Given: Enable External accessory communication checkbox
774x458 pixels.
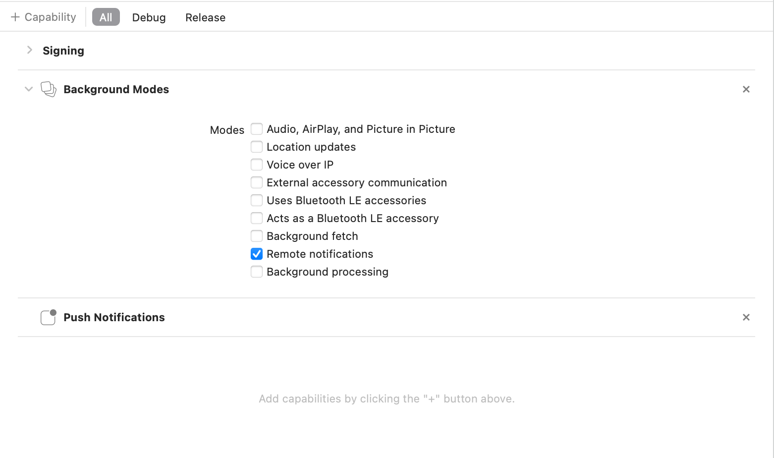Looking at the screenshot, I should pyautogui.click(x=257, y=182).
